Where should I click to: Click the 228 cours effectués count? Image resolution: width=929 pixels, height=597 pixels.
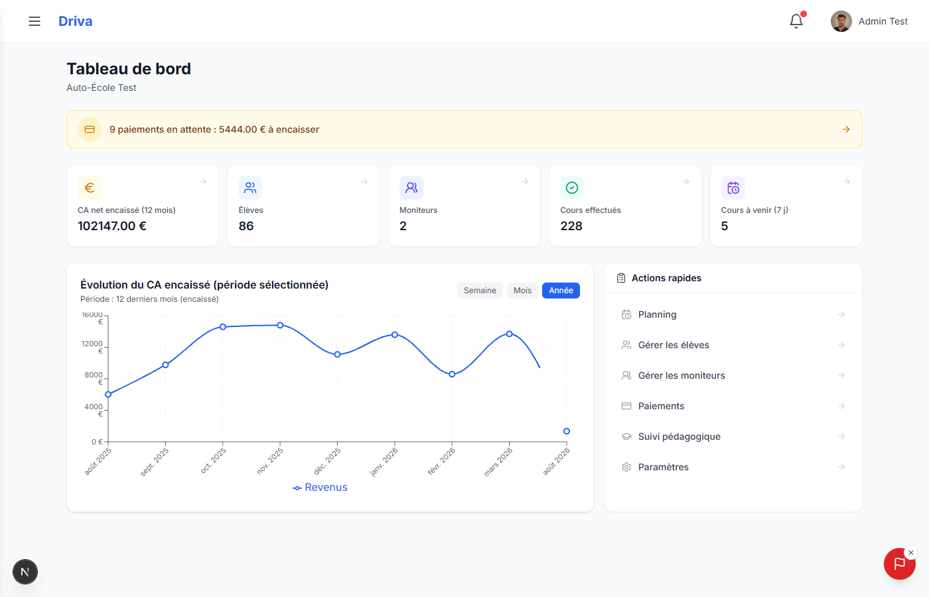pos(571,226)
